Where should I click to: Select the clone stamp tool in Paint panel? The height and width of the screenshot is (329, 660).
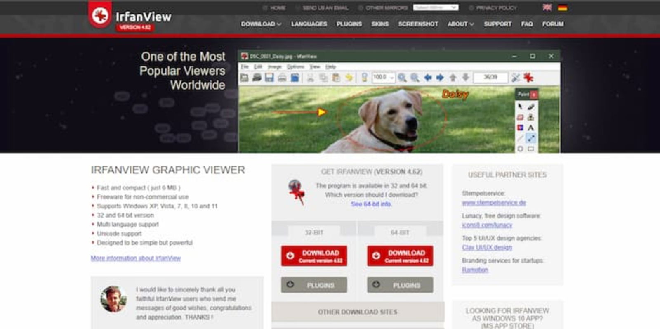coord(531,117)
